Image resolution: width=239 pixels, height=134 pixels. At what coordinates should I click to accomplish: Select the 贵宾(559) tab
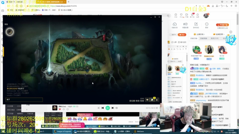point(215,38)
